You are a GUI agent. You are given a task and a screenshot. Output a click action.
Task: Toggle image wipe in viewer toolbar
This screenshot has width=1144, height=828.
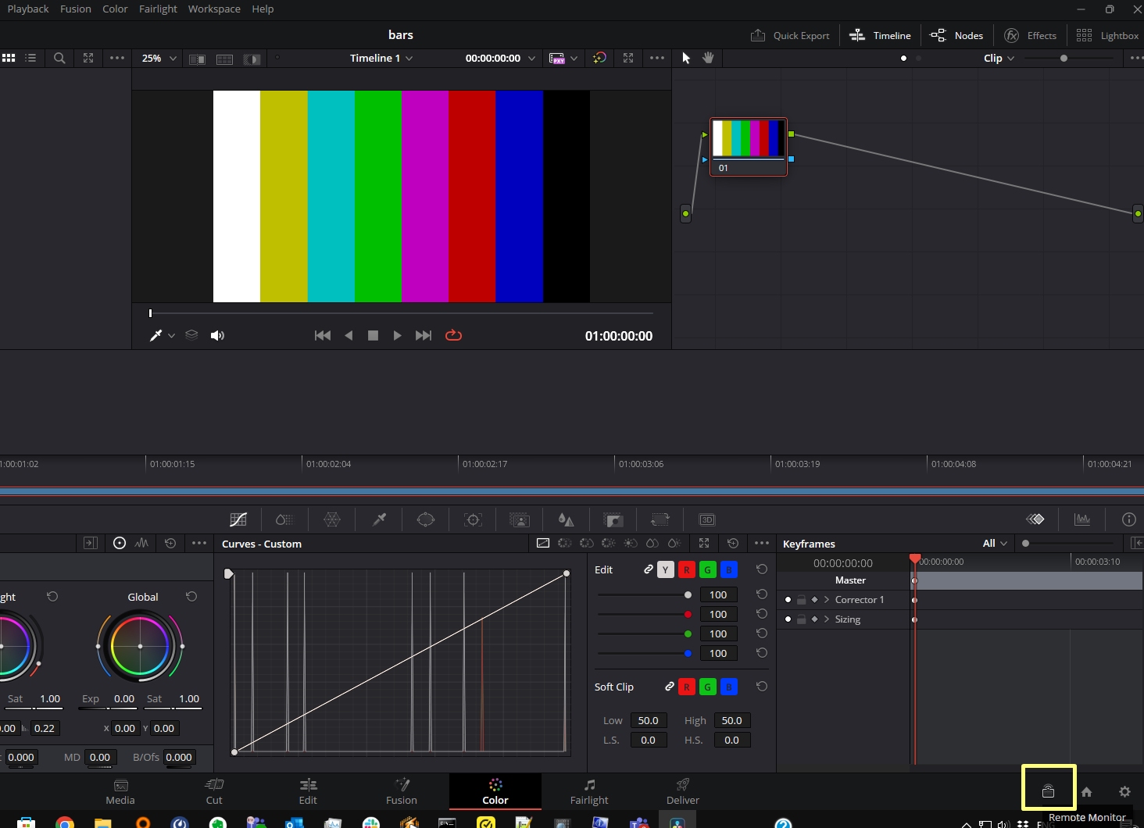pos(197,59)
